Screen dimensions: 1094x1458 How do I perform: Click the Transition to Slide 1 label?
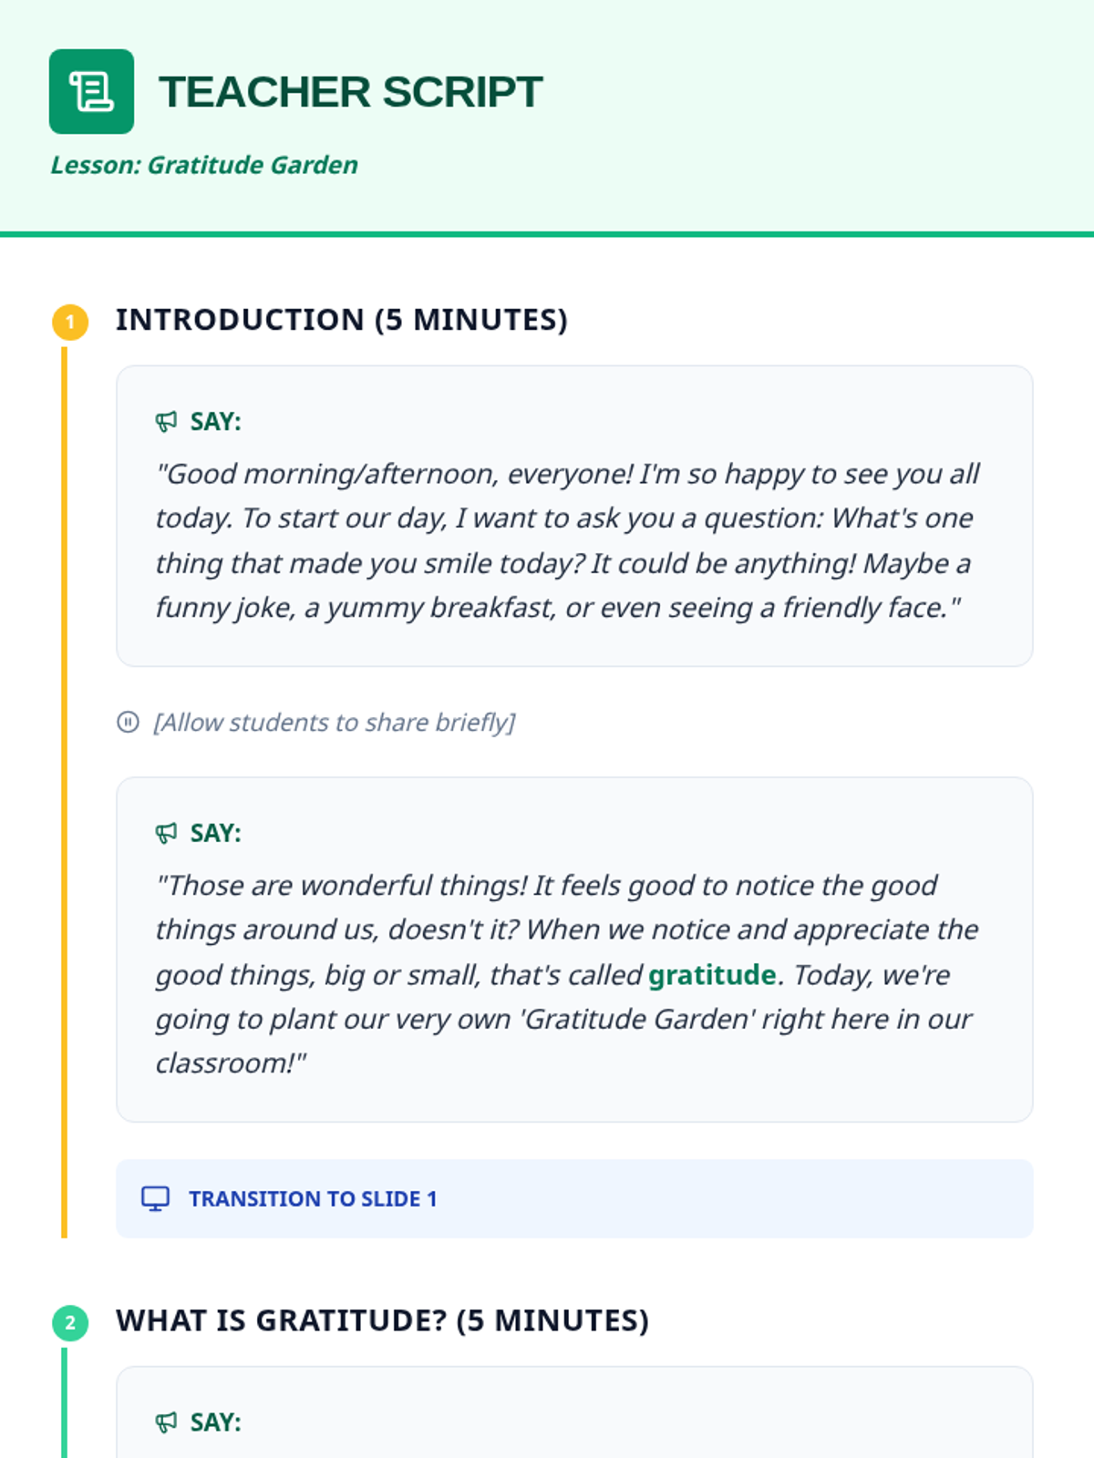pyautogui.click(x=313, y=1198)
